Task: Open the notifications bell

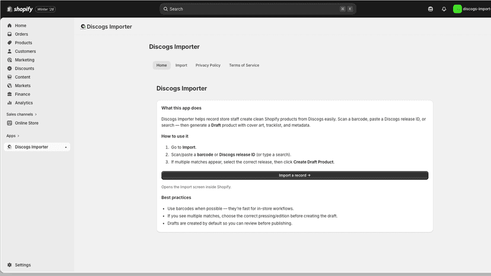Action: pos(444,9)
